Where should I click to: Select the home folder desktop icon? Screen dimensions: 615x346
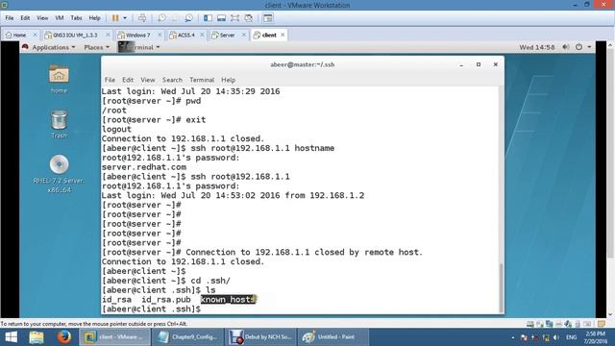(x=59, y=79)
